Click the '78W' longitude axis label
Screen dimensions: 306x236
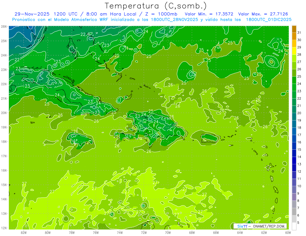click(72, 232)
